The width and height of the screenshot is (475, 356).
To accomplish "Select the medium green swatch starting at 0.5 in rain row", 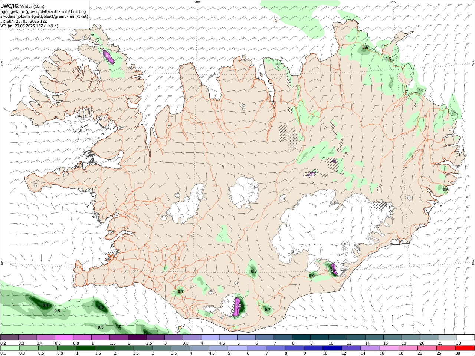I will click(x=48, y=348).
